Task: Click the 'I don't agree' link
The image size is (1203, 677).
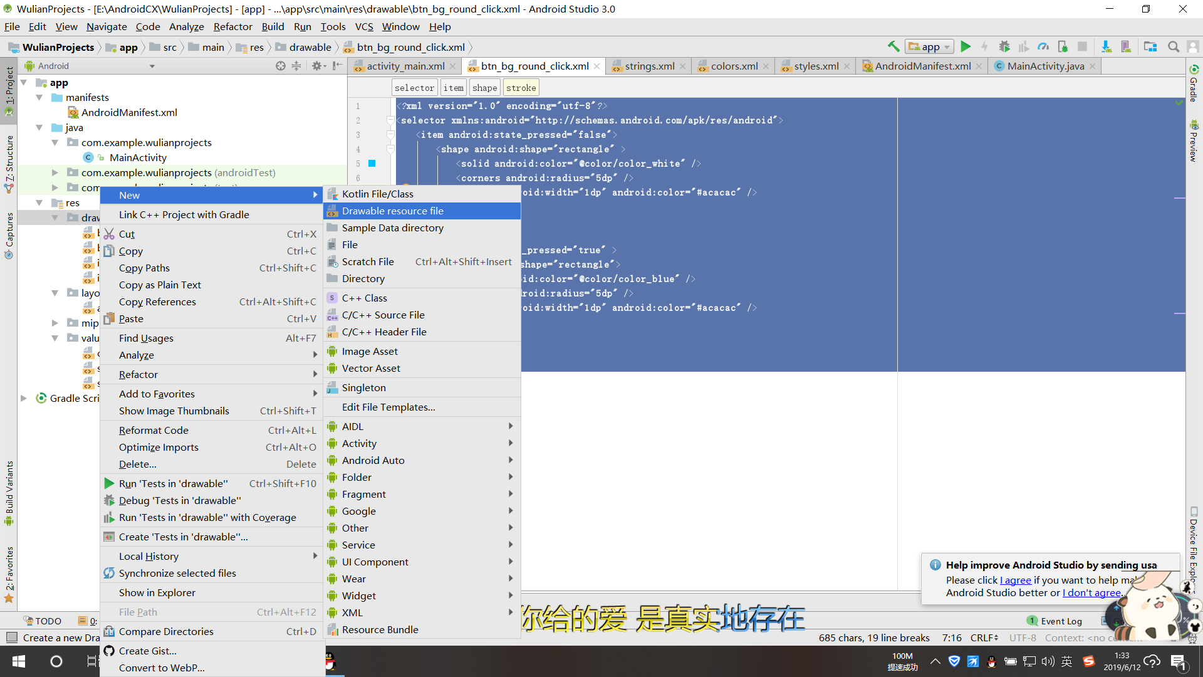Action: tap(1092, 593)
